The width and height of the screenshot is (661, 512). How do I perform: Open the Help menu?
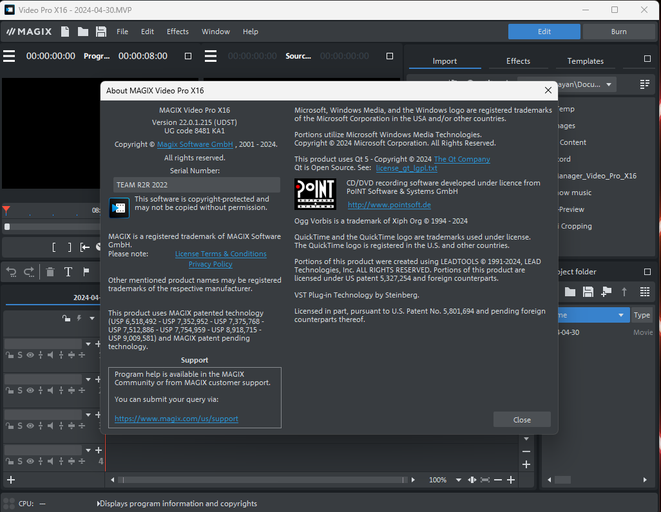pyautogui.click(x=251, y=32)
